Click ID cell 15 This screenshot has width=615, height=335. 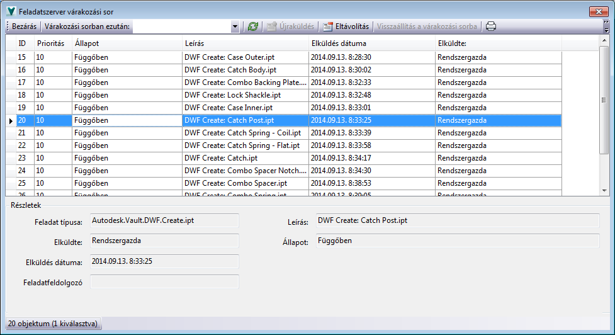[25, 57]
